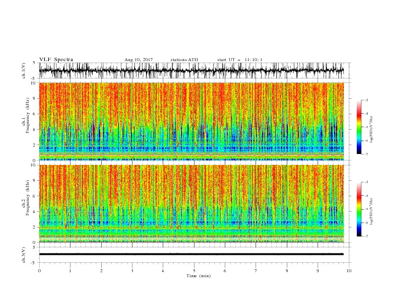Click the time axis tick label "2"

[x=101, y=271]
